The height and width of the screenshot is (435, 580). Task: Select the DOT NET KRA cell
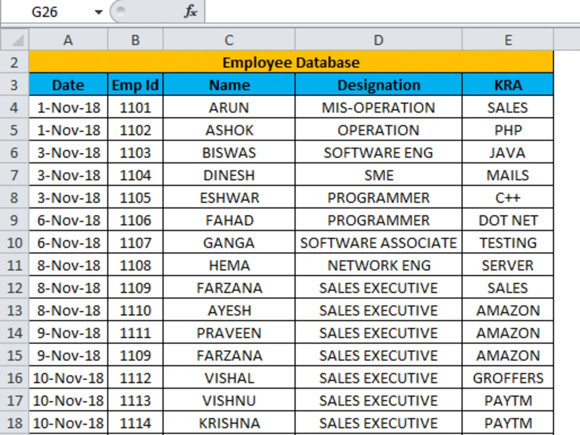pyautogui.click(x=508, y=220)
